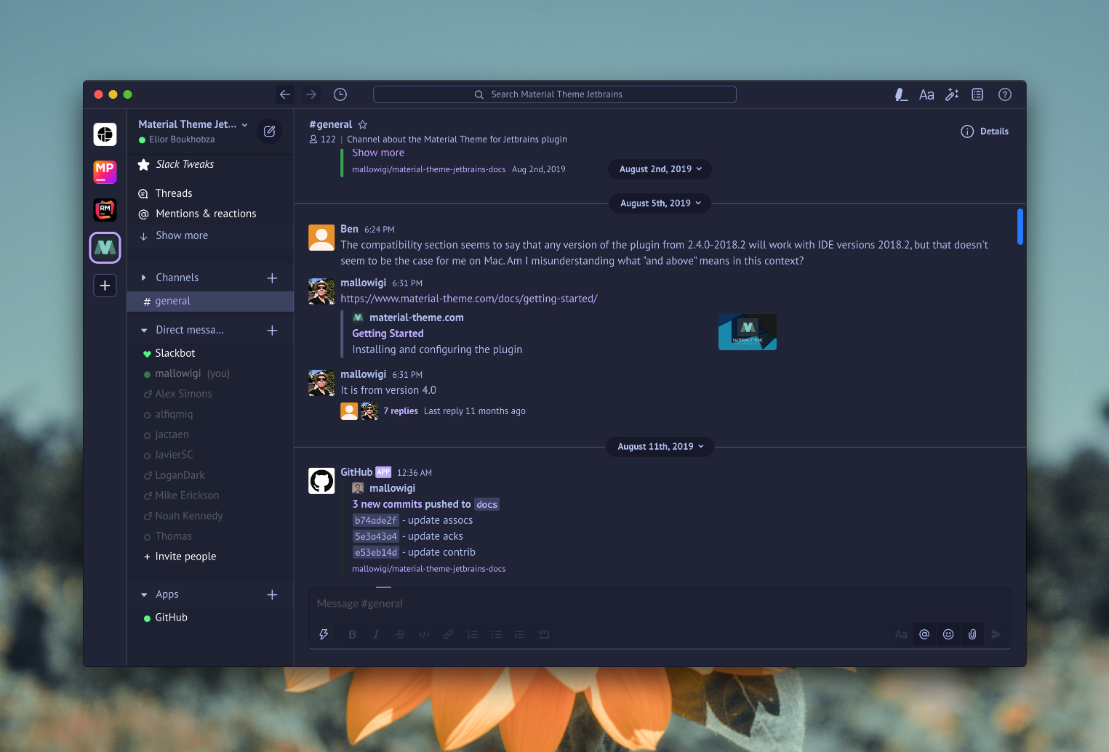Screen dimensions: 1109x752
Task: Open Mentions & reactions
Action: [x=206, y=214]
